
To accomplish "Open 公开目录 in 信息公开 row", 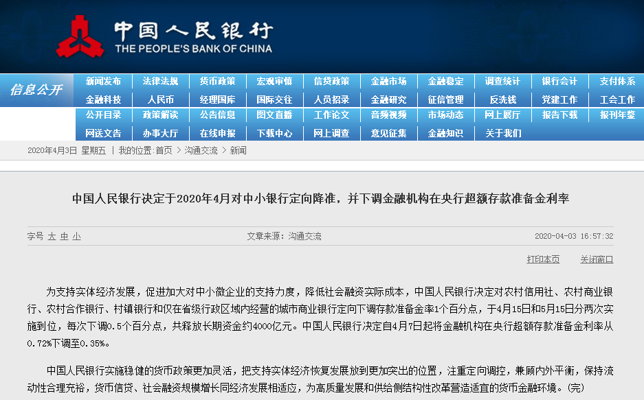I will click(104, 115).
